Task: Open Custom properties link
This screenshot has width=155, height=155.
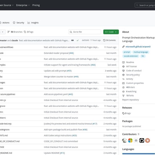Action: 135,83
